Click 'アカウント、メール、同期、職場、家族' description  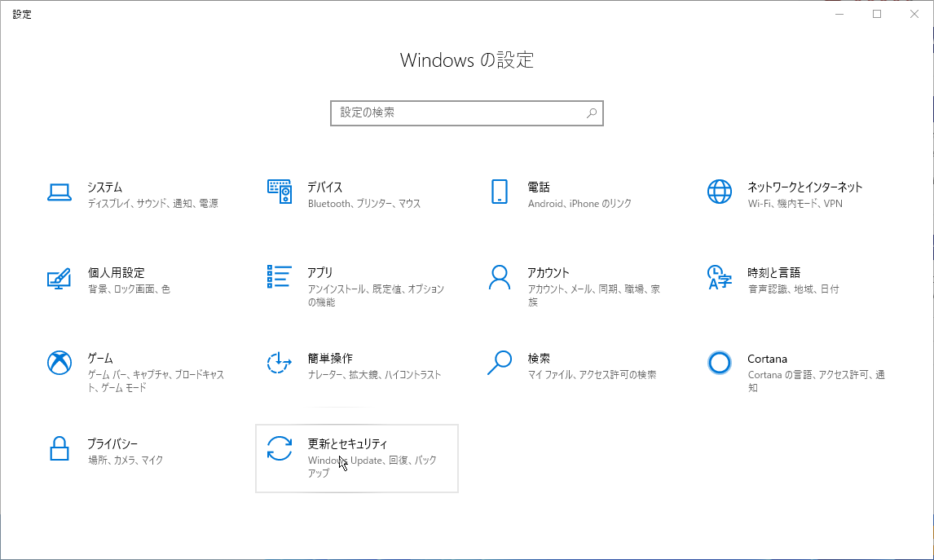point(594,296)
